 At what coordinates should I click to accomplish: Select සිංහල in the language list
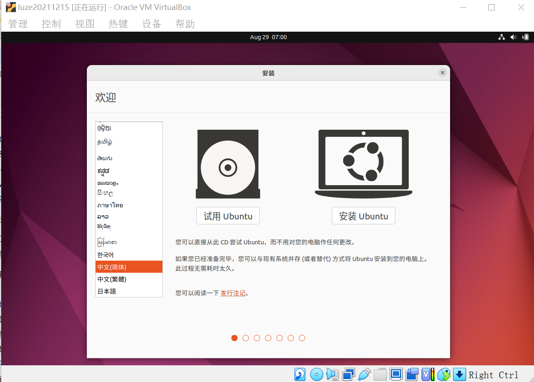point(129,194)
